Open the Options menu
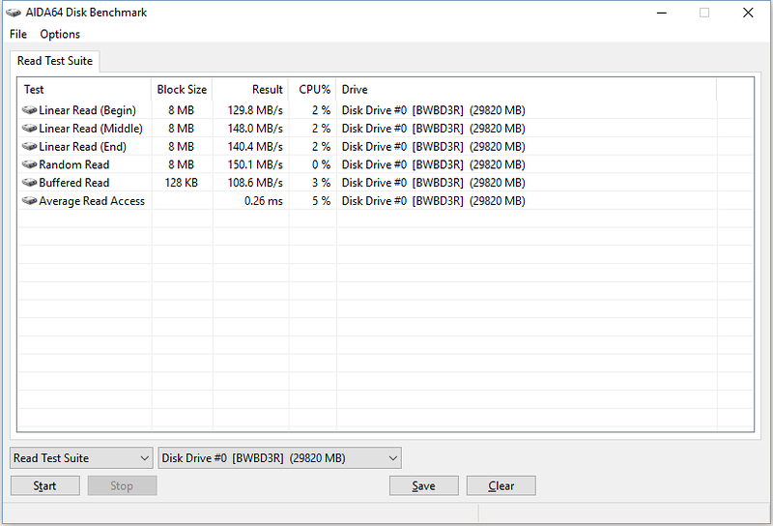 pos(60,34)
